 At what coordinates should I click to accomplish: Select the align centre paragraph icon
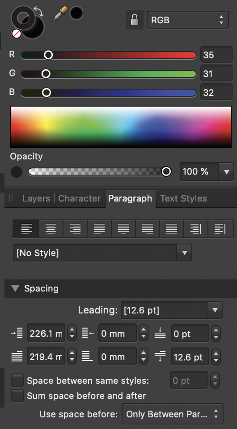[51, 229]
